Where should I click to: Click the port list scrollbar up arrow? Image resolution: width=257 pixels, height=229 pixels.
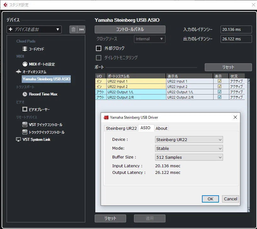[x=249, y=81]
